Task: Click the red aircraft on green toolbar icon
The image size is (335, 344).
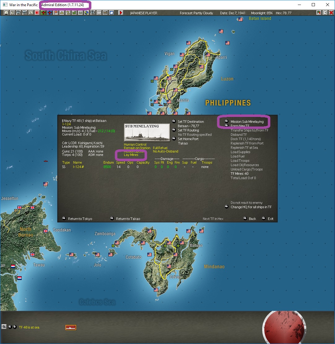Action: click(x=43, y=13)
